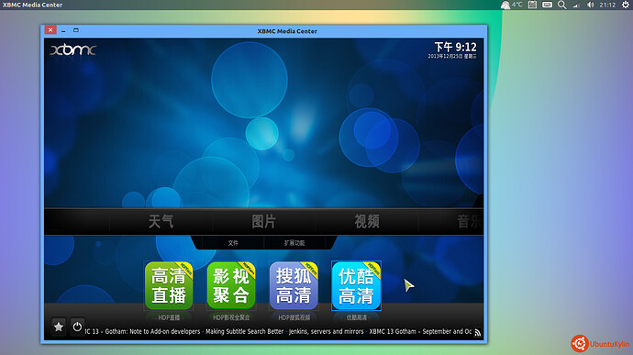The width and height of the screenshot is (633, 355).
Task: Click the power shutdown menu icon
Action: point(77,327)
